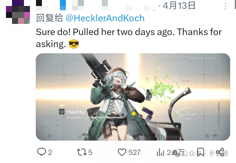Image resolution: width=236 pixels, height=163 pixels.
Task: Bookmark this tweet
Action: 200,152
